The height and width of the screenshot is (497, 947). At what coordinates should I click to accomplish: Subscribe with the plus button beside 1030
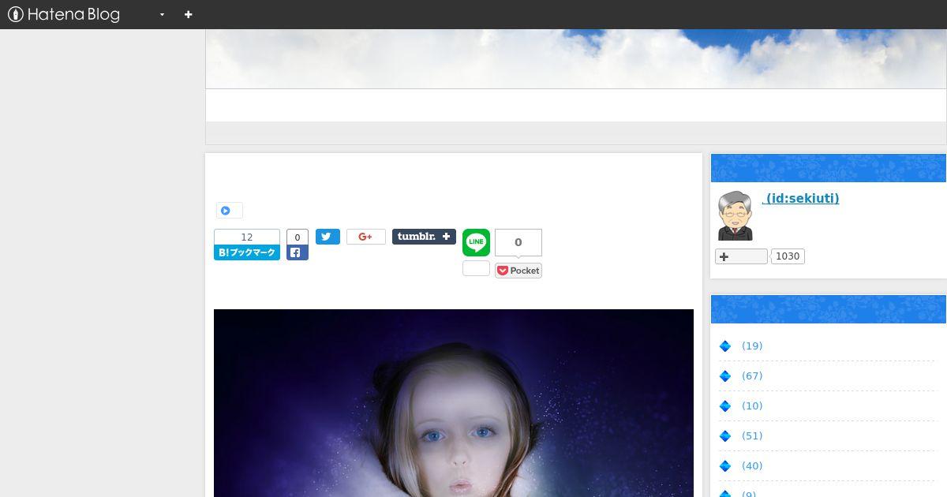[741, 256]
